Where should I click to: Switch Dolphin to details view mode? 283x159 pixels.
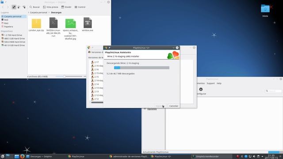click(x=24, y=7)
